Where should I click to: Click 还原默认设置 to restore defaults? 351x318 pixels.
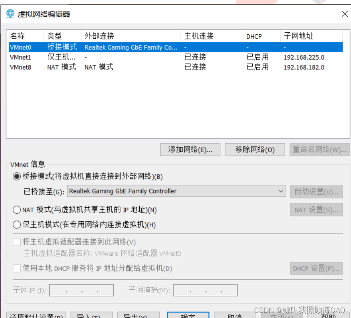coord(36,316)
